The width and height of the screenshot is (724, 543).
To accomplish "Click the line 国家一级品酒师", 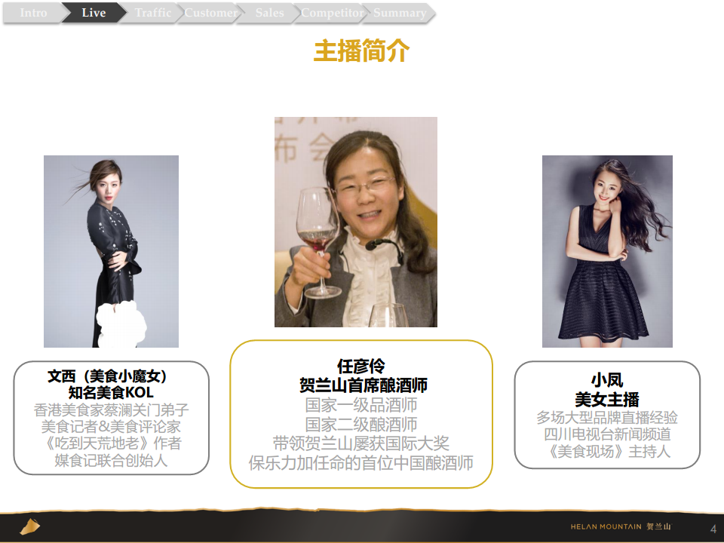I will [x=361, y=405].
